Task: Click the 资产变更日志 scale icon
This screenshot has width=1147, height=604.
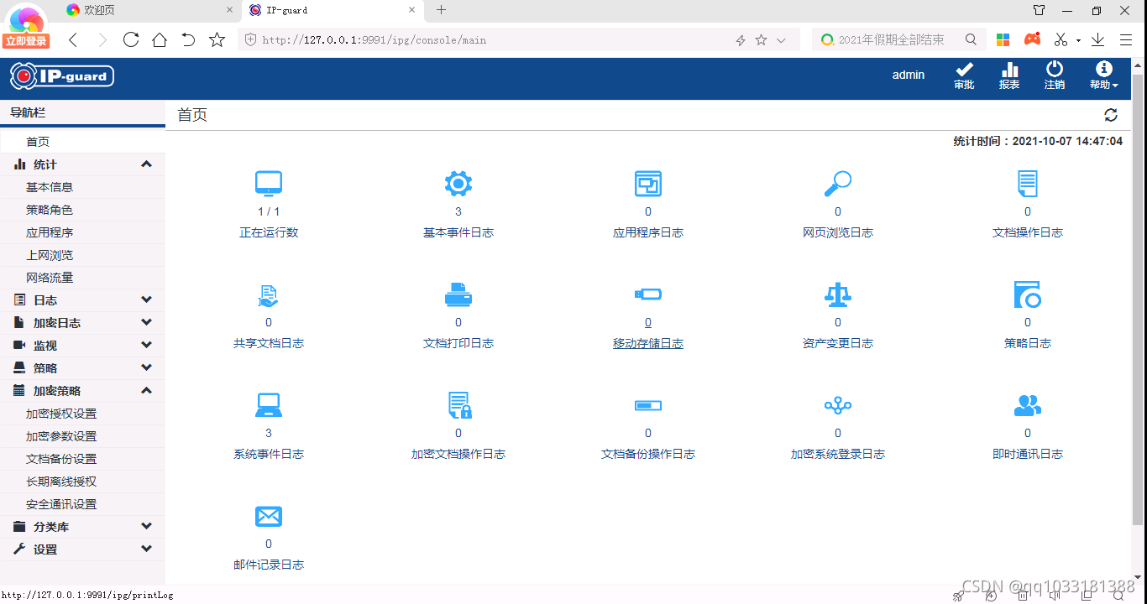Action: [x=837, y=294]
